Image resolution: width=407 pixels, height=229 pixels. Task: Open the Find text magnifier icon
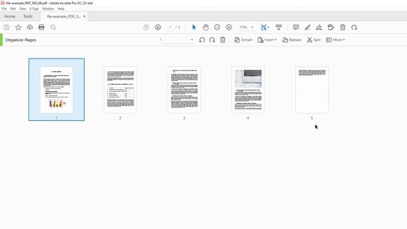tap(53, 27)
